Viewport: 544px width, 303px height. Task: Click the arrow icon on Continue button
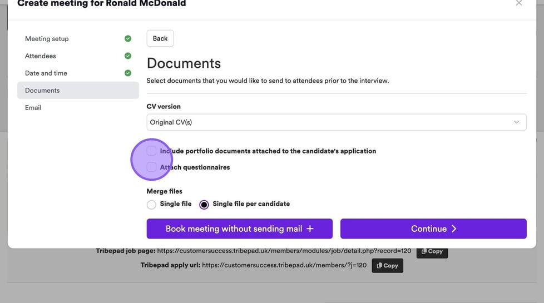(454, 229)
